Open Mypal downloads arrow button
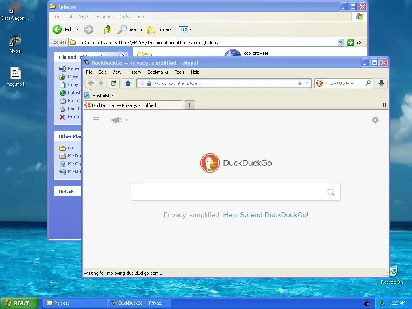 tap(381, 84)
